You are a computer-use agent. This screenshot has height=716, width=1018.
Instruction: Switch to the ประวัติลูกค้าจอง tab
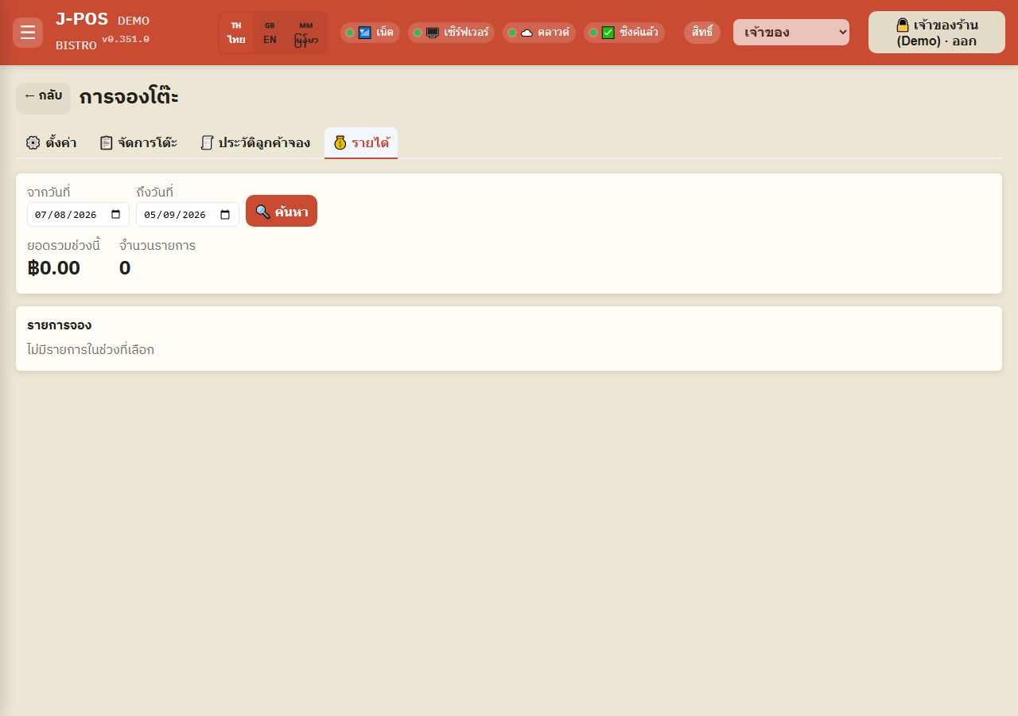(x=255, y=143)
